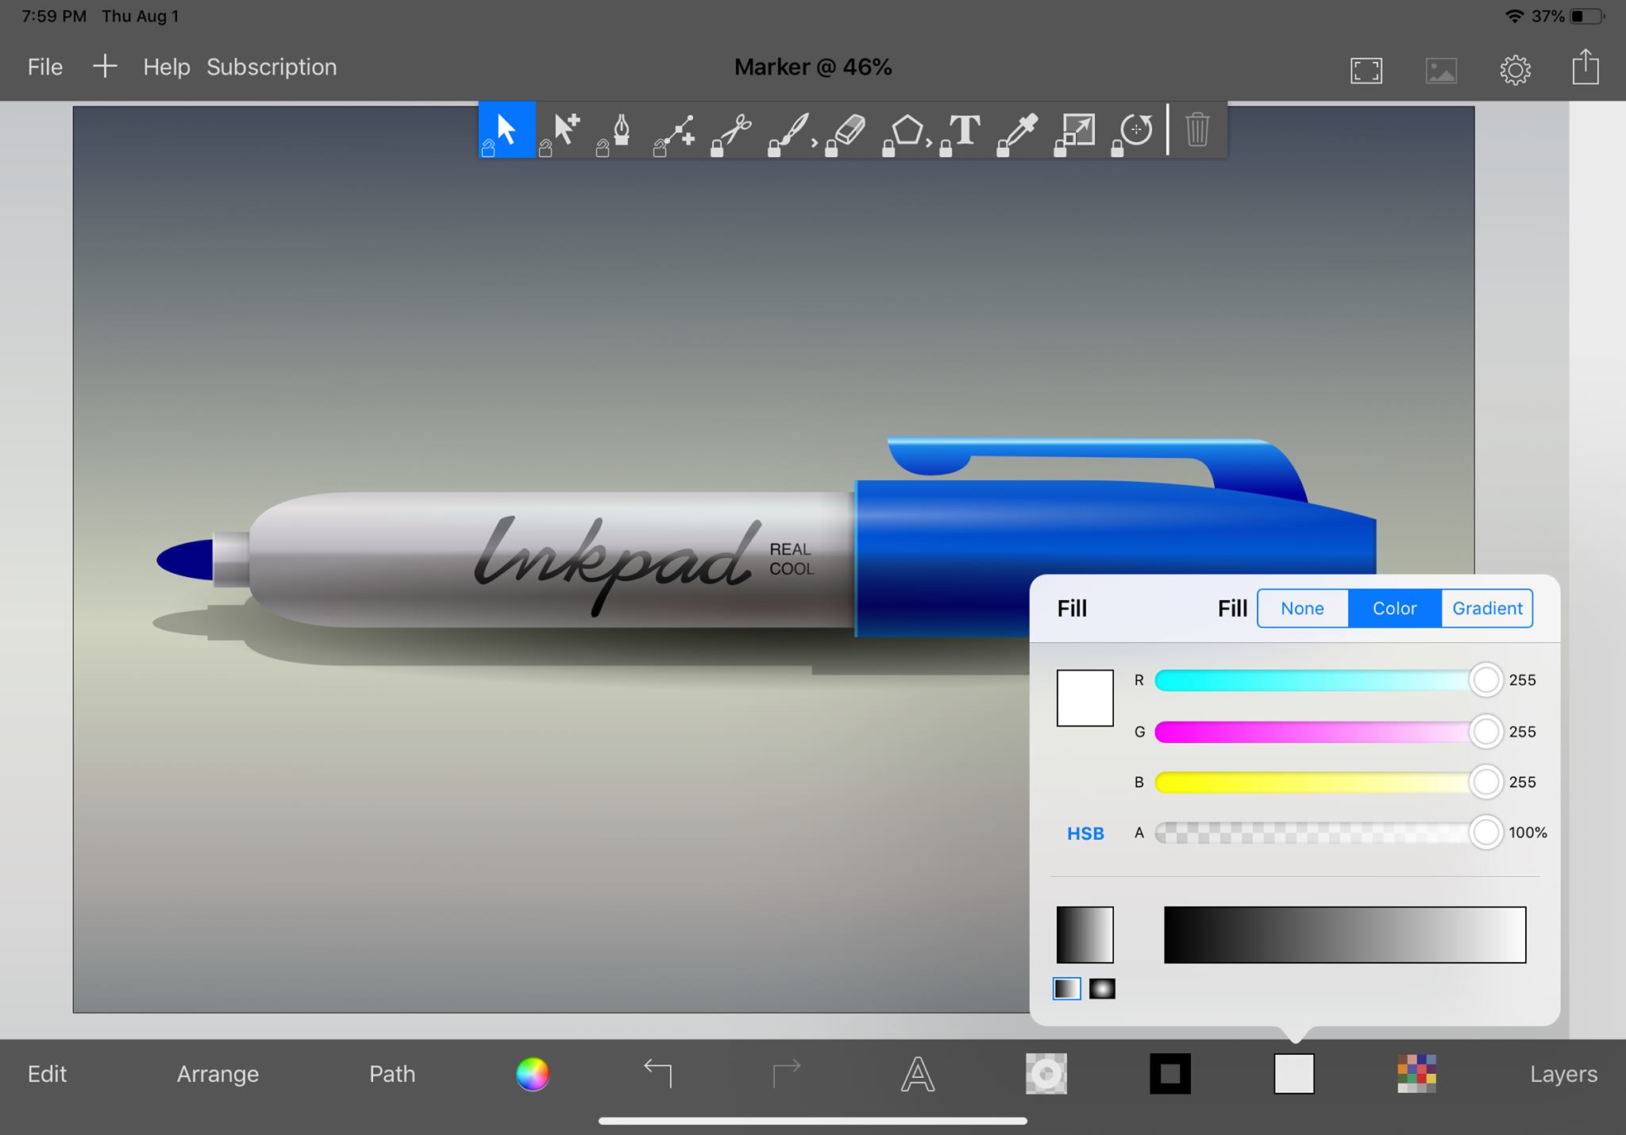Click the G green slider

[x=1328, y=731]
